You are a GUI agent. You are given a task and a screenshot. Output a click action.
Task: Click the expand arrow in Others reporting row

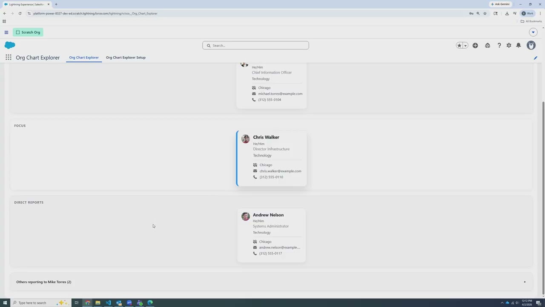525,282
